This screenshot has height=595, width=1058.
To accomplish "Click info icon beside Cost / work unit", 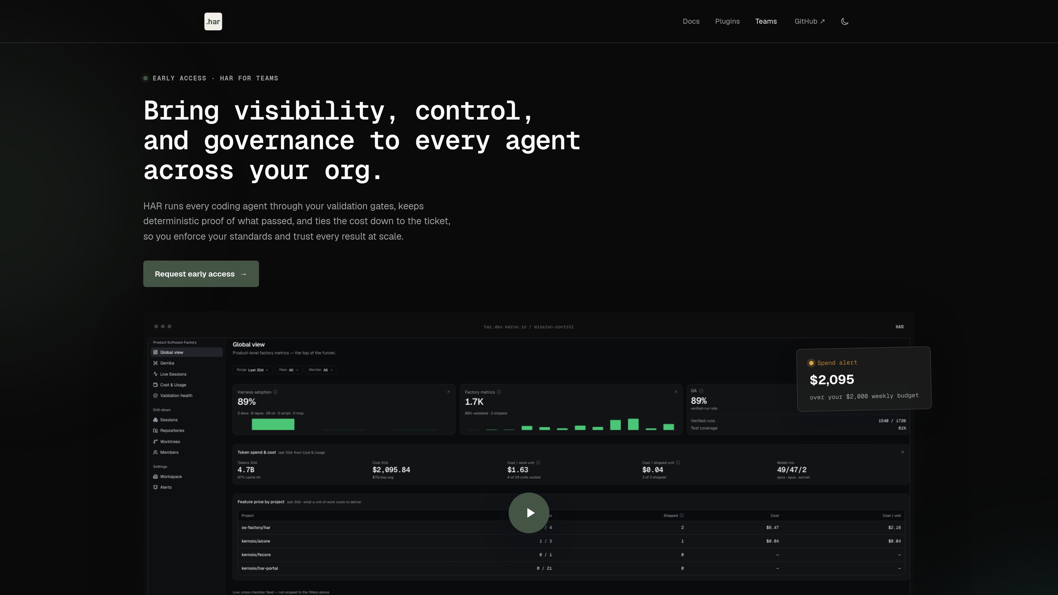I will click(538, 463).
